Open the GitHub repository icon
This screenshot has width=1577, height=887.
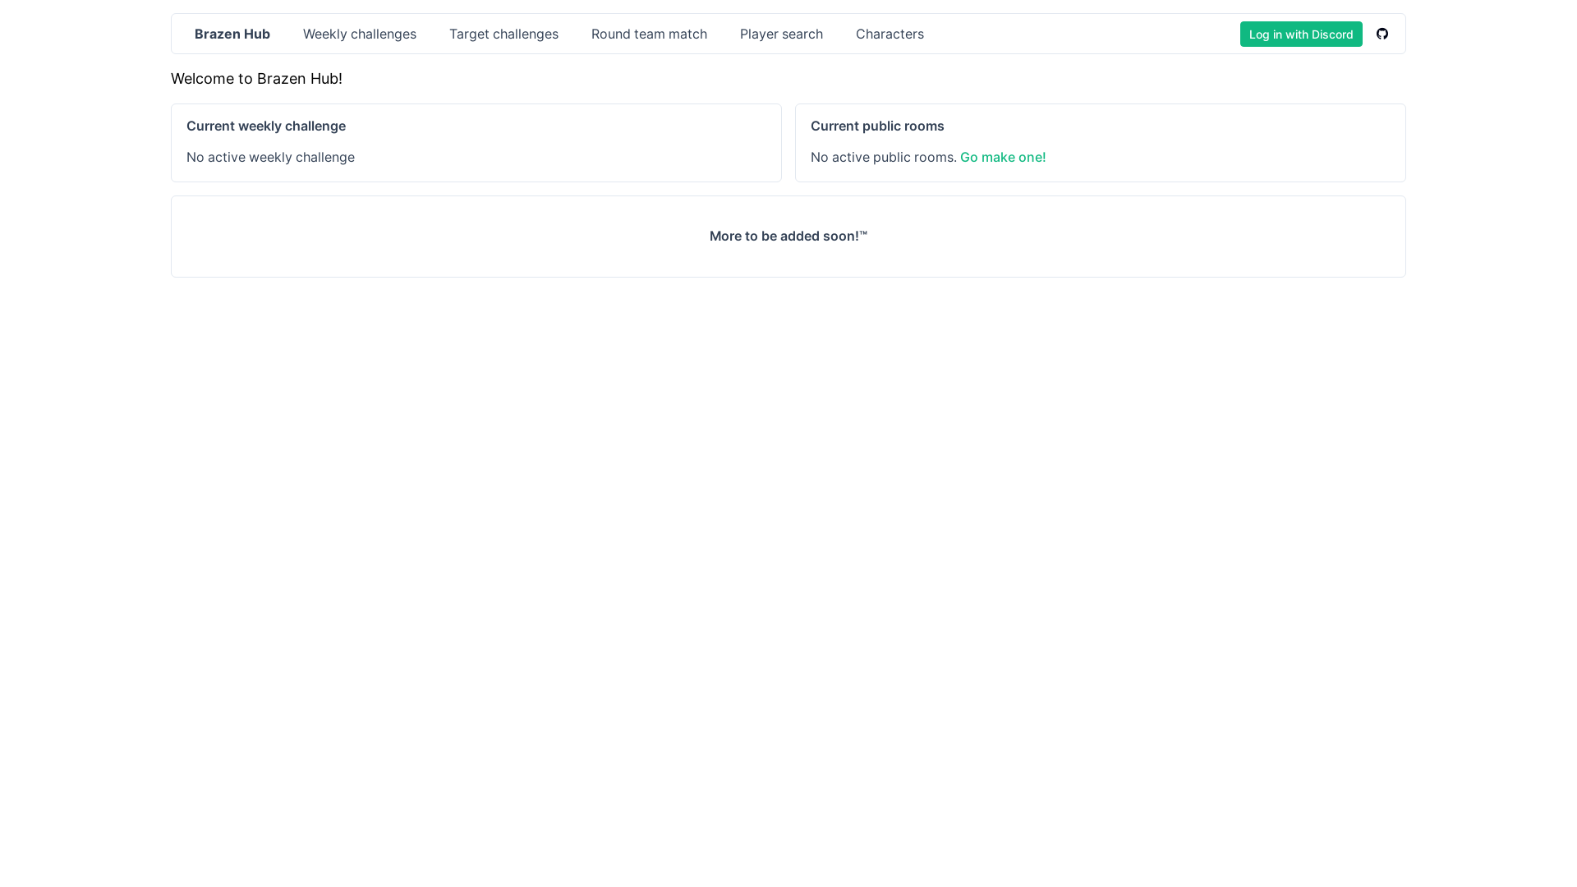(1382, 34)
